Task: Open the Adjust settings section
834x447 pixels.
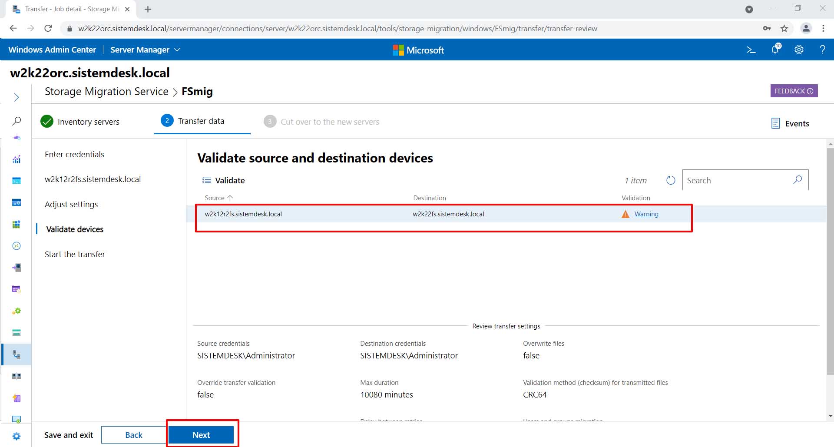Action: (x=71, y=205)
